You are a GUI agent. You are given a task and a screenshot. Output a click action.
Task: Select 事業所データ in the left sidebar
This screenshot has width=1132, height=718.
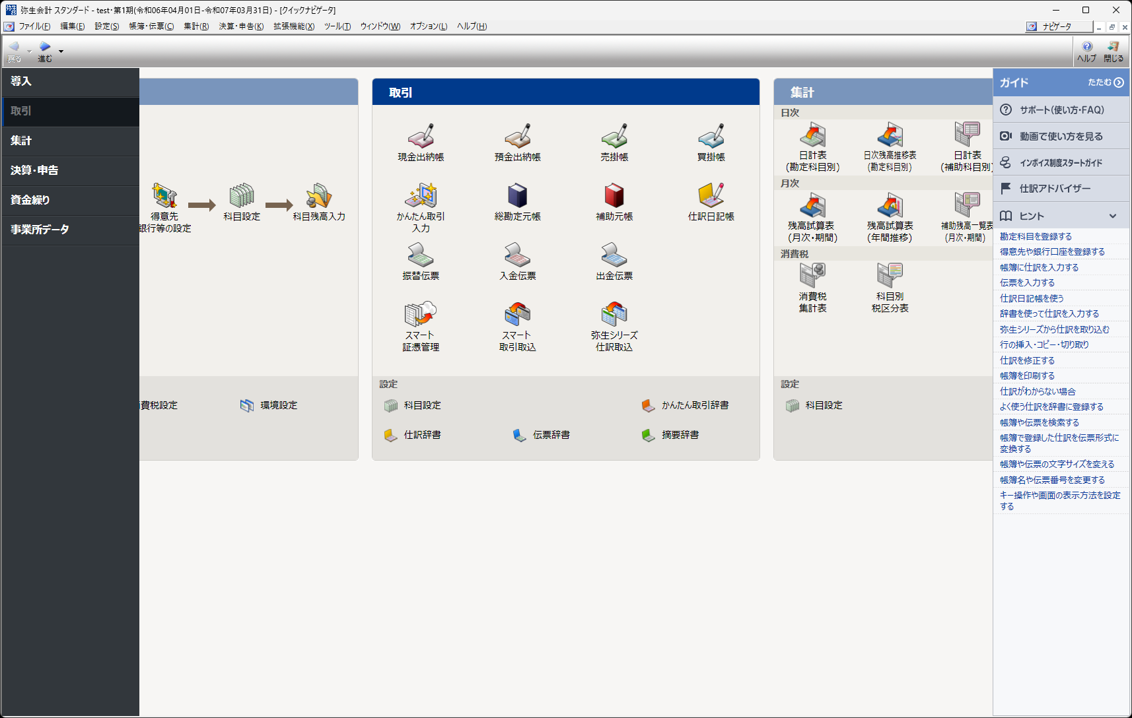(x=70, y=230)
